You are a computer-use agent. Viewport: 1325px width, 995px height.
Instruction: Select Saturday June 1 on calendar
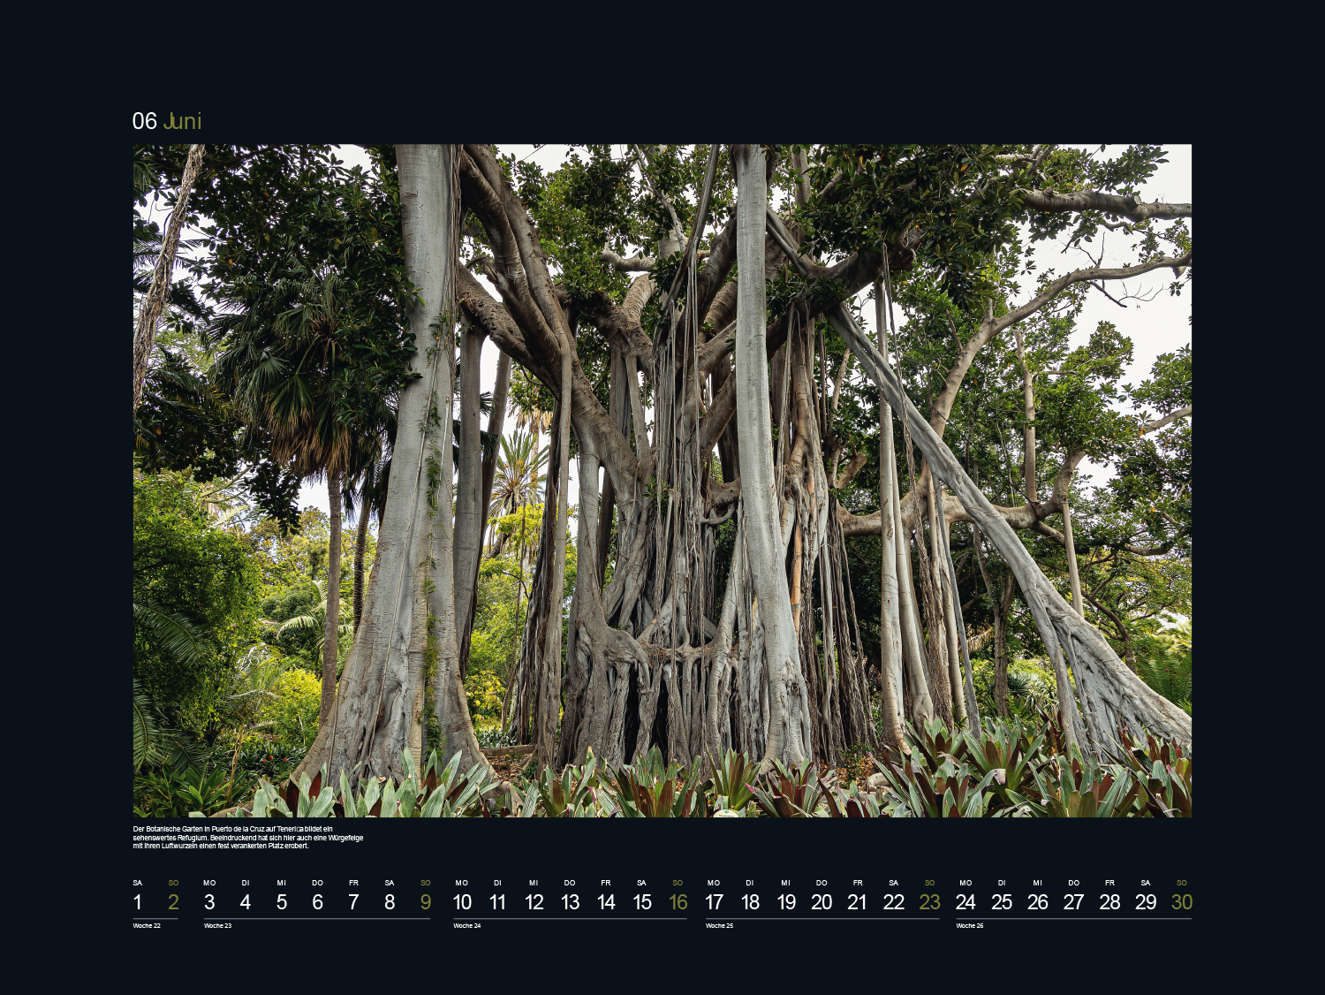click(138, 902)
